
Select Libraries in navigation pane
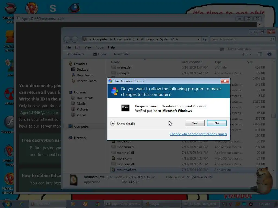[80, 92]
